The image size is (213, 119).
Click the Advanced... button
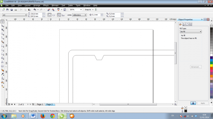196,67
